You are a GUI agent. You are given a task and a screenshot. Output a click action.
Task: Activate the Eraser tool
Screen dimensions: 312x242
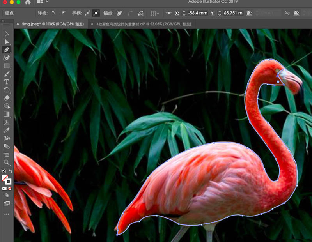(7, 98)
